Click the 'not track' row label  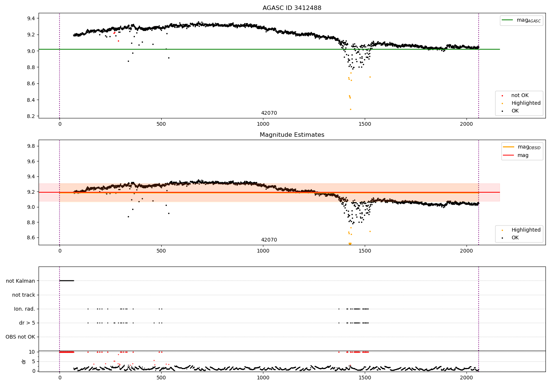click(24, 295)
